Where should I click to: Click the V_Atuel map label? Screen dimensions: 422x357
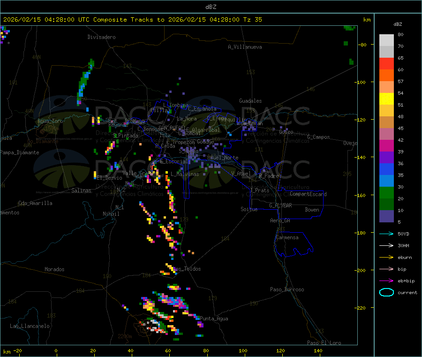point(241,174)
